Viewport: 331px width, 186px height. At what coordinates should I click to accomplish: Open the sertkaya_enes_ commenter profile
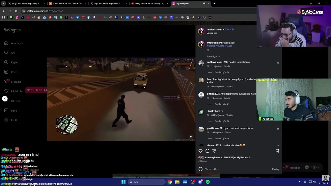pos(215,62)
